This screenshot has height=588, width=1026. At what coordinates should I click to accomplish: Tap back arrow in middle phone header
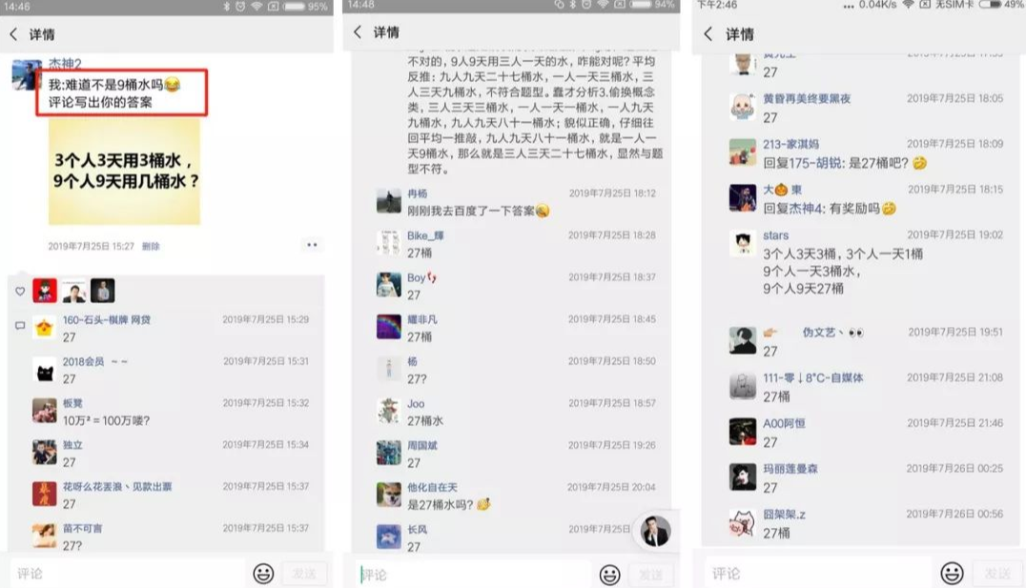tap(358, 32)
